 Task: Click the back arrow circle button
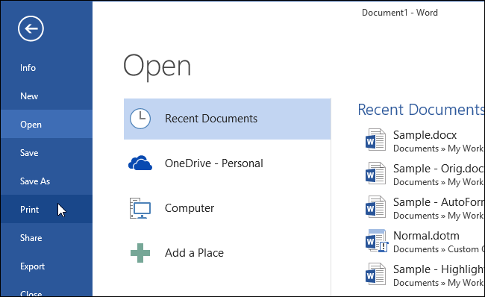point(31,29)
